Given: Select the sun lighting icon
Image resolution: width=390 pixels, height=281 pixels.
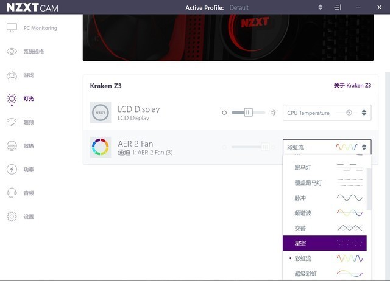Looking at the screenshot, I should (x=12, y=99).
